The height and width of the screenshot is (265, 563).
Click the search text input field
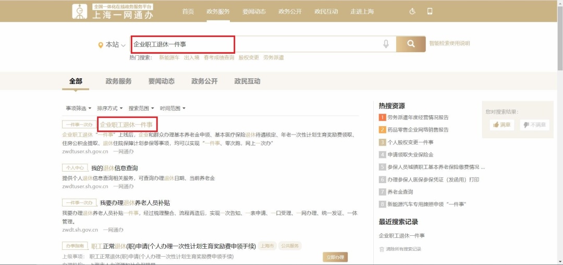(261, 44)
